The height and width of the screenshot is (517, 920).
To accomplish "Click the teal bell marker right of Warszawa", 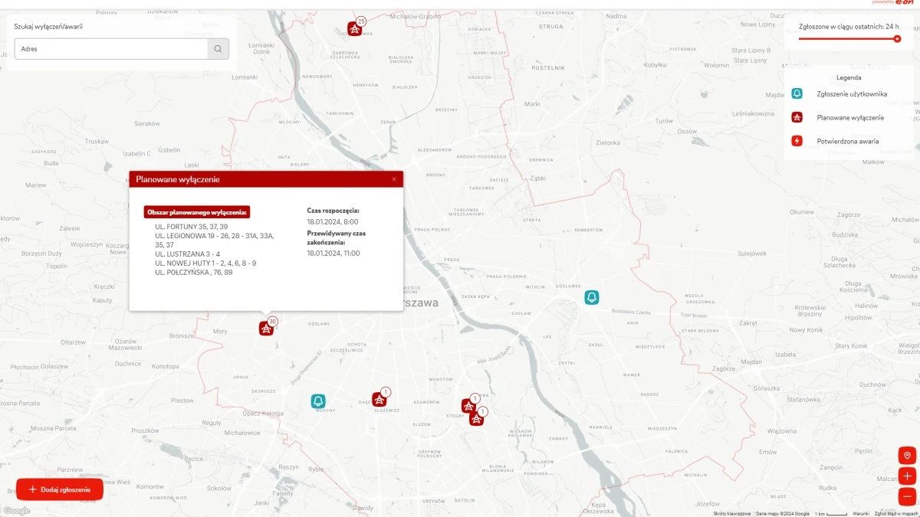I will [591, 297].
